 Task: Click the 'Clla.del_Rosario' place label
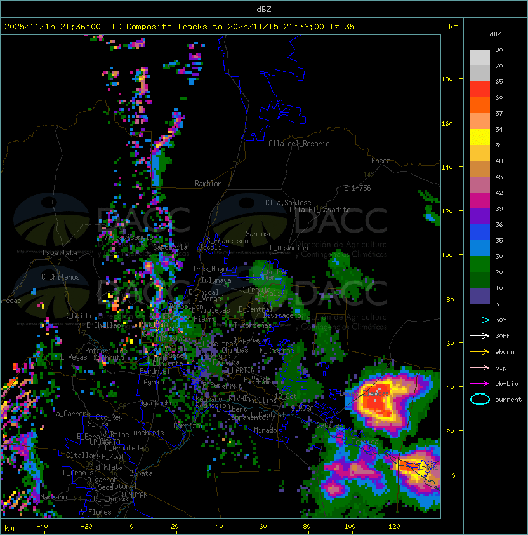299,144
